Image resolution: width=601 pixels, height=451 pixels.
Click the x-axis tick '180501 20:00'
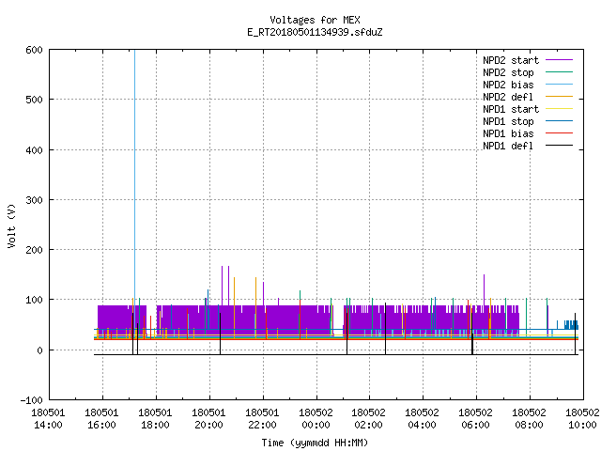[208, 419]
